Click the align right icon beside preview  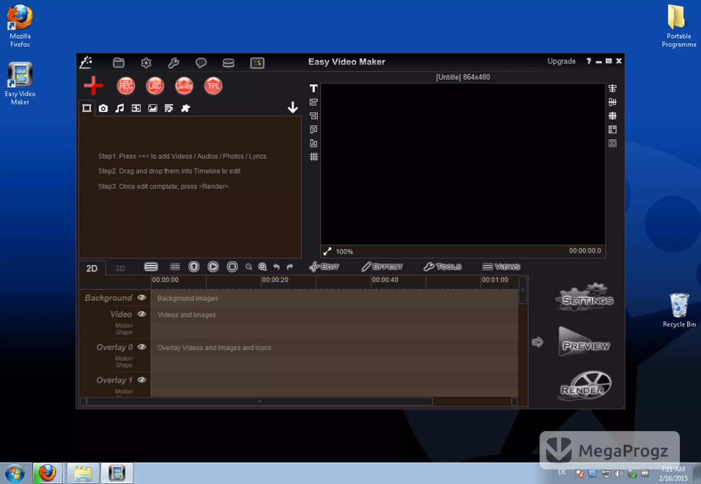click(314, 116)
